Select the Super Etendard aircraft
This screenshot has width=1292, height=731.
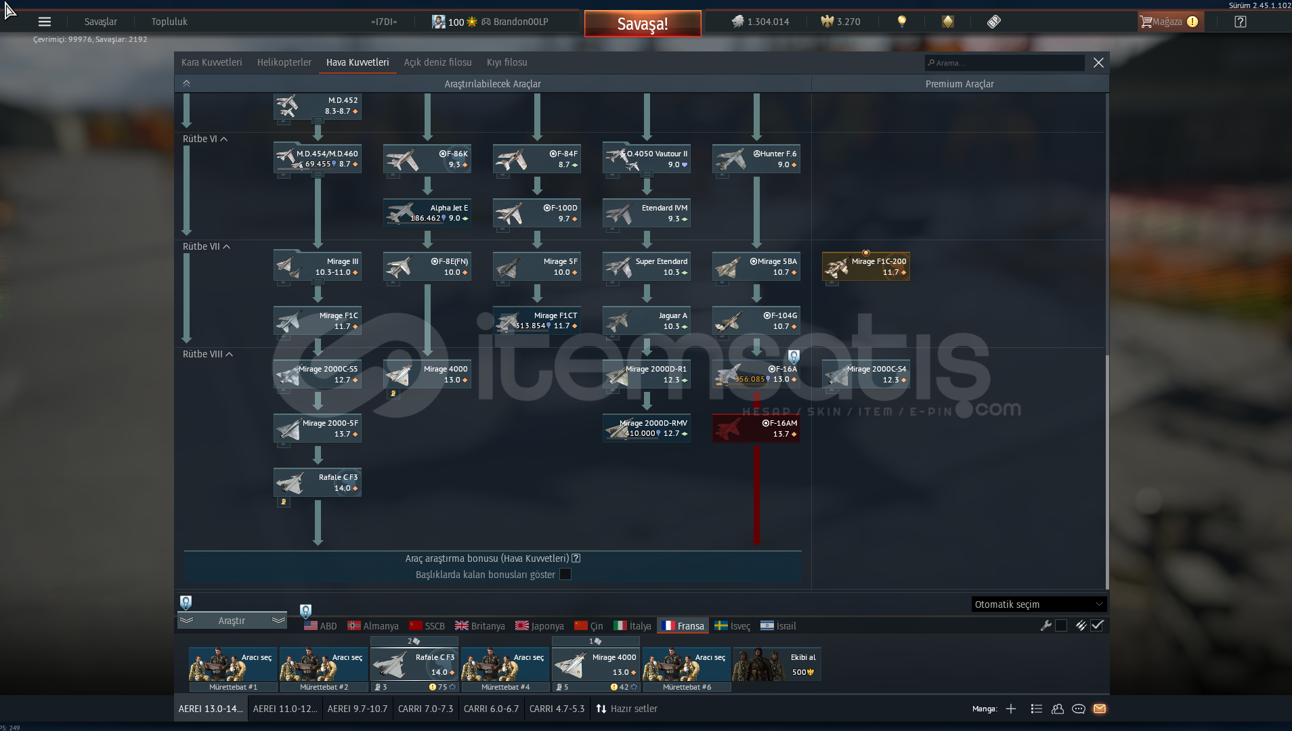click(647, 267)
